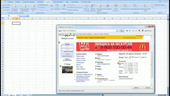This screenshot has height=96, width=170.
Task: Select table arrow next to USD ЦБ quotes
Action: (x=118, y=63)
